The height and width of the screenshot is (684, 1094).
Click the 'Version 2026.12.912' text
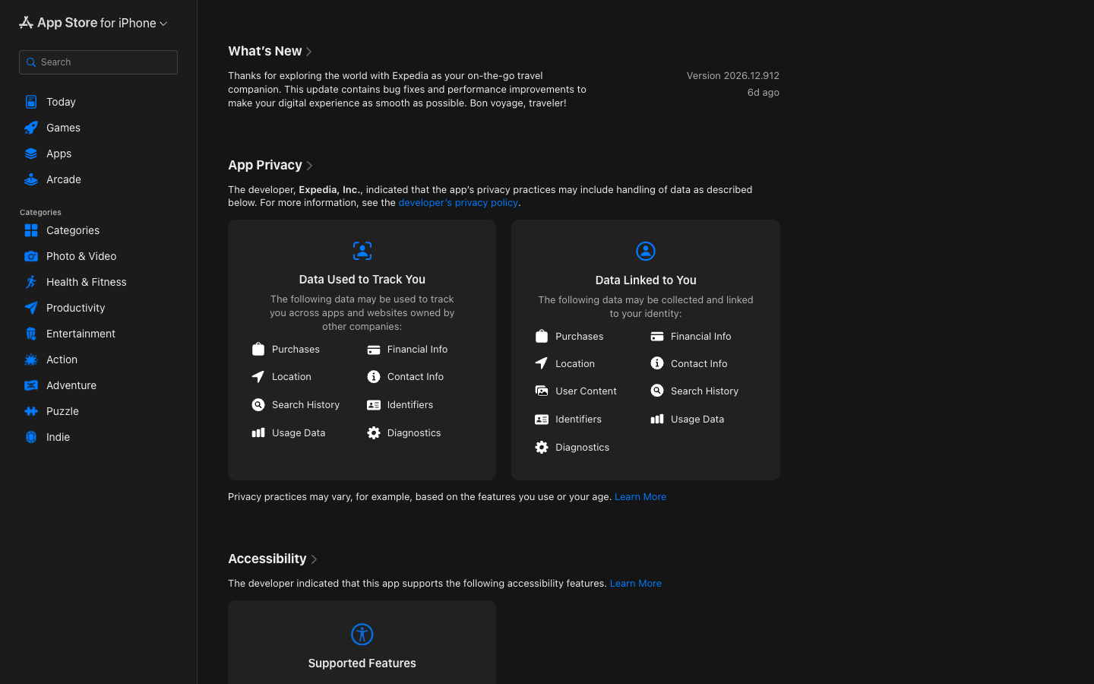pos(733,76)
